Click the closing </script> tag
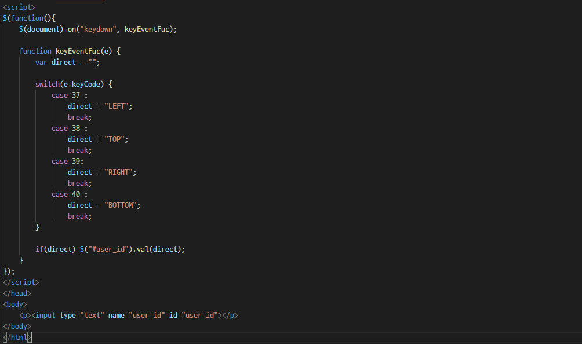This screenshot has height=344, width=582. [x=21, y=283]
